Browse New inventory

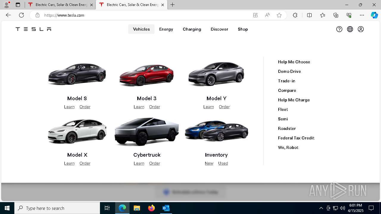[x=209, y=163]
